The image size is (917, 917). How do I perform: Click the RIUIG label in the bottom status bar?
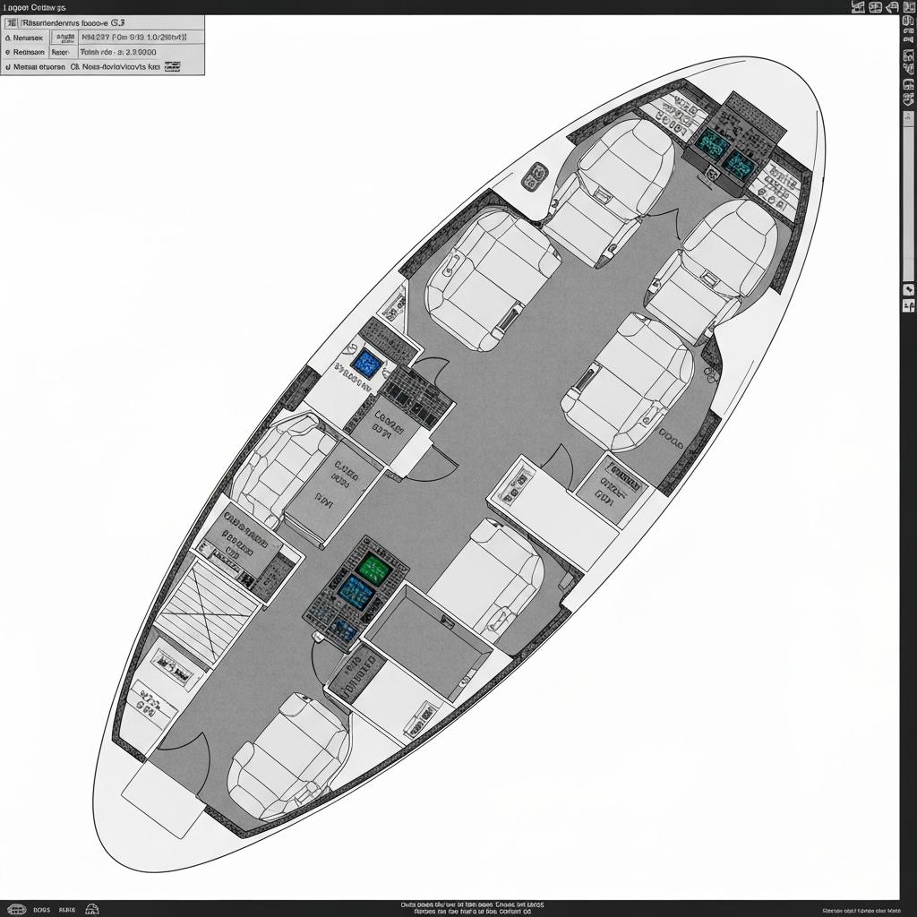66,910
